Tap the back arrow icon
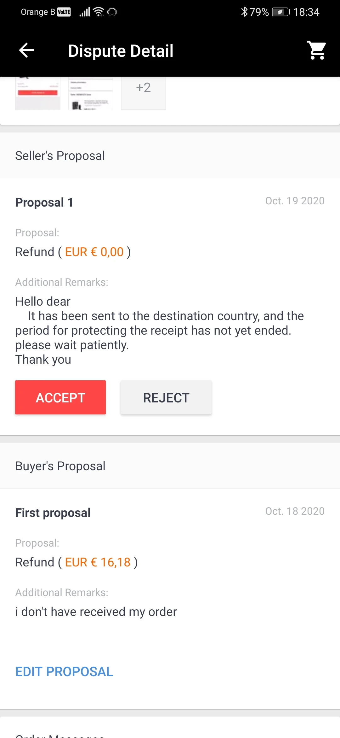Screen dimensions: 340x738 coord(26,50)
